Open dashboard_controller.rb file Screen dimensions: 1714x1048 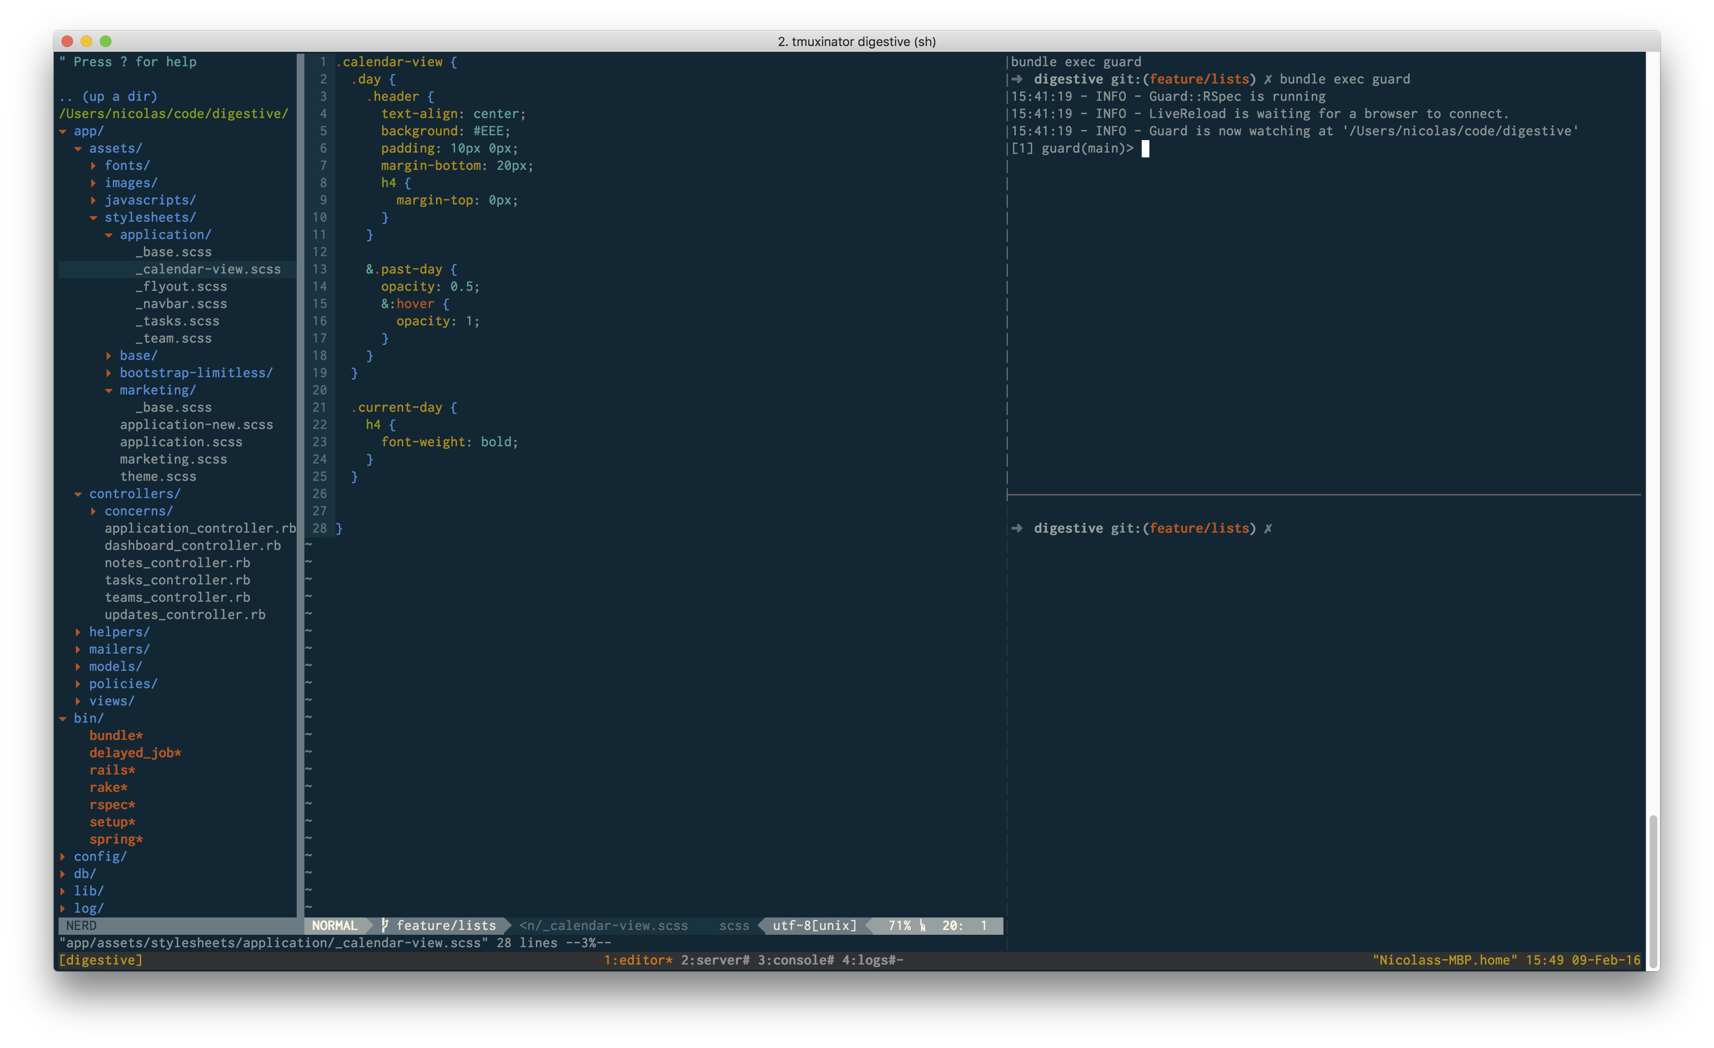point(193,546)
